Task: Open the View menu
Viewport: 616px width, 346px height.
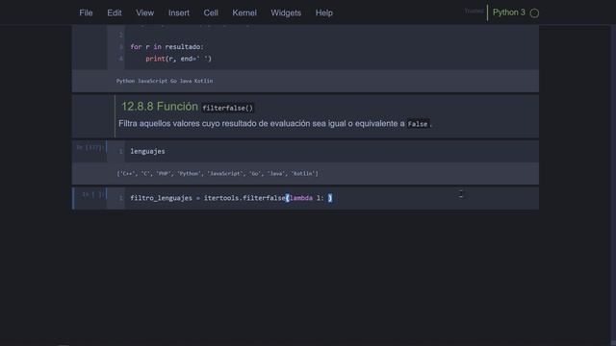Action: point(145,12)
